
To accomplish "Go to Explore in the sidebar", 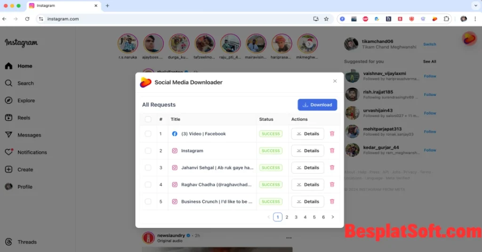I will pos(20,100).
